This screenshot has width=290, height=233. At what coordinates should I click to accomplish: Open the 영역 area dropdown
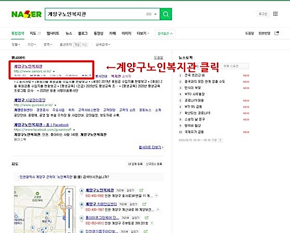tap(47, 45)
